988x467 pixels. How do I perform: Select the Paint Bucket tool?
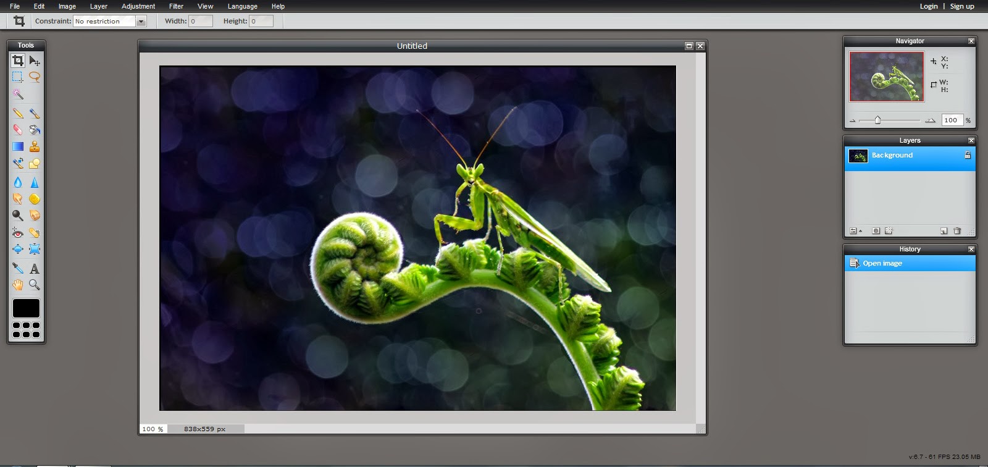[35, 130]
